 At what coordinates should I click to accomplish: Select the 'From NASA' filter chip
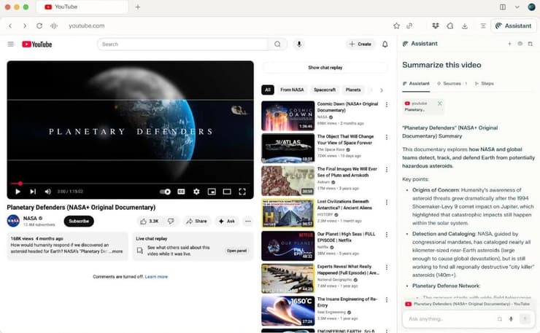point(292,90)
